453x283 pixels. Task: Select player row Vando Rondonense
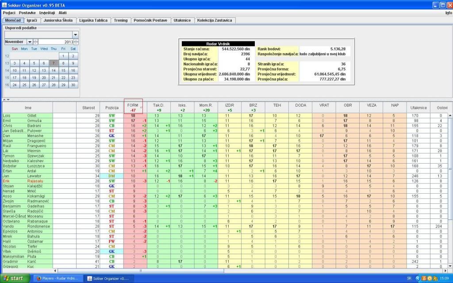tap(225, 226)
